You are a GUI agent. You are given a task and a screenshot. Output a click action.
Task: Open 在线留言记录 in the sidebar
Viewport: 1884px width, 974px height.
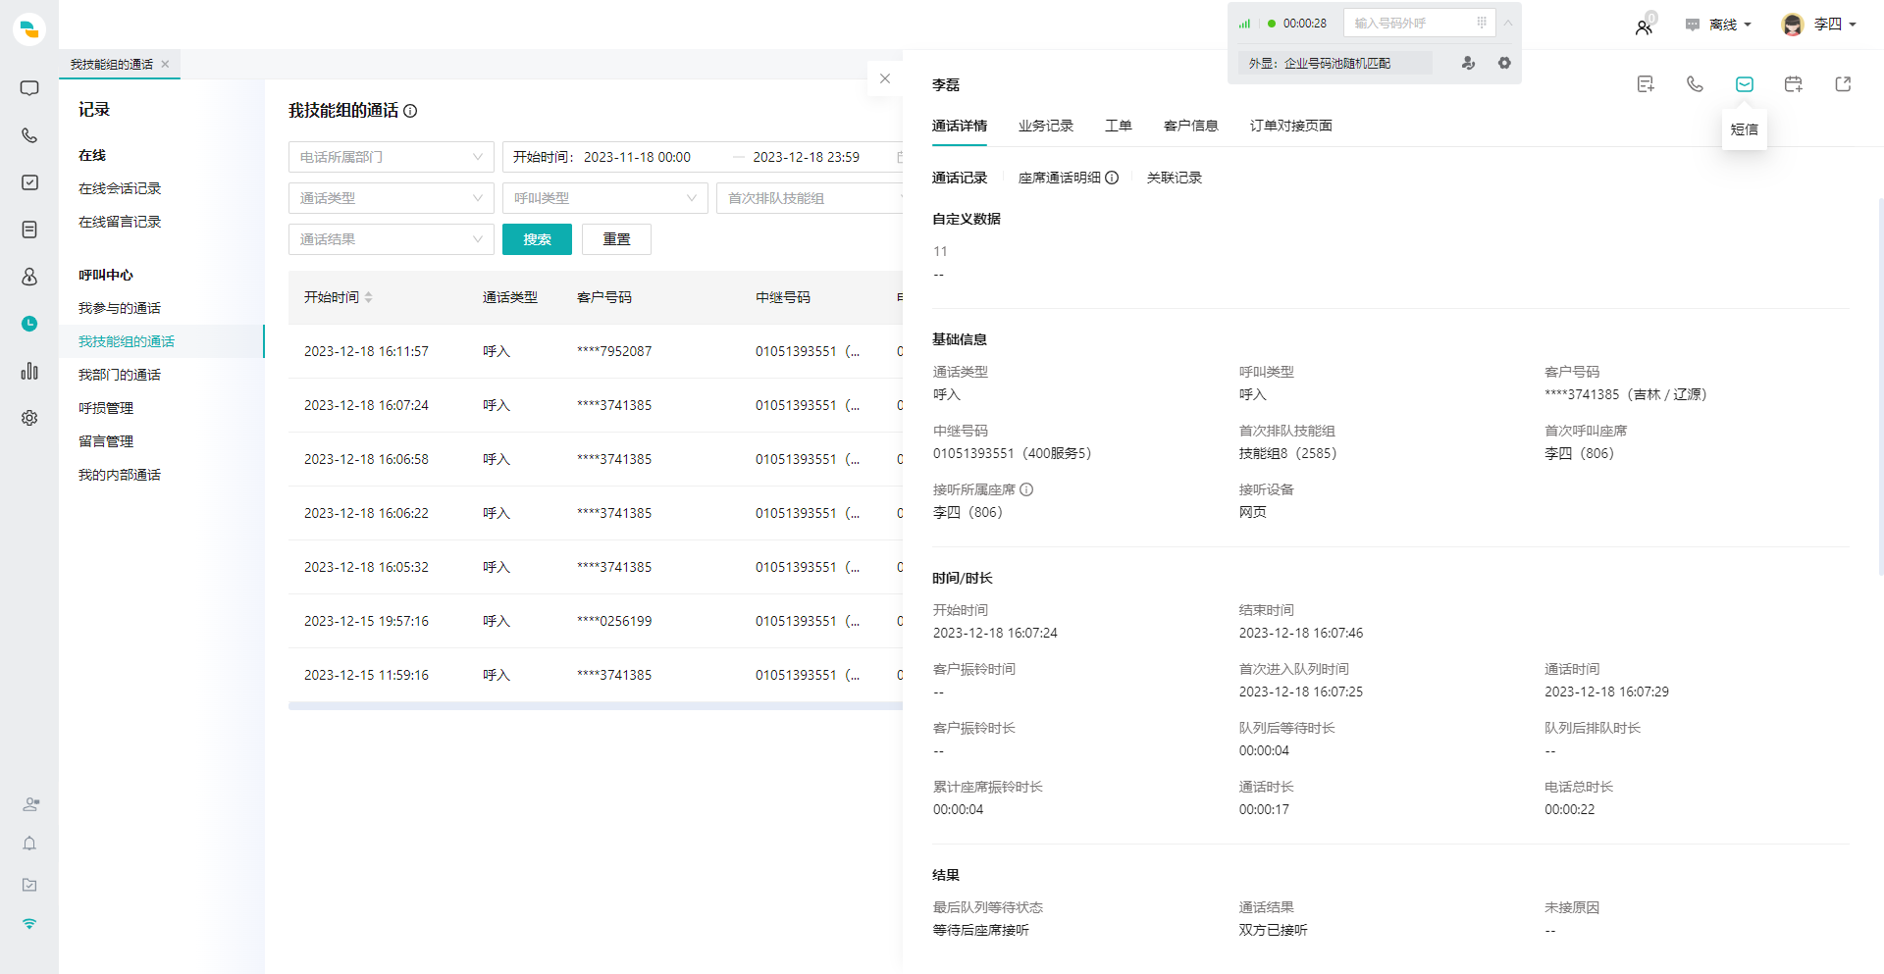click(120, 222)
